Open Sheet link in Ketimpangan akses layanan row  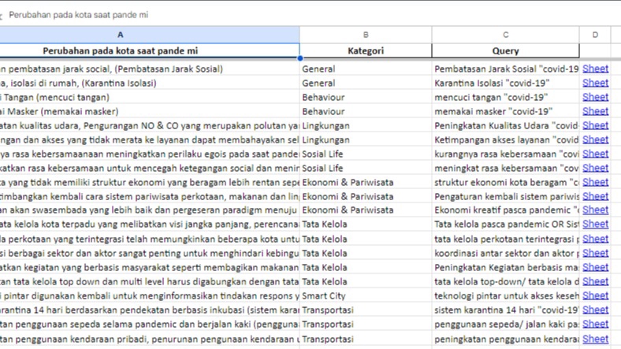[595, 139]
